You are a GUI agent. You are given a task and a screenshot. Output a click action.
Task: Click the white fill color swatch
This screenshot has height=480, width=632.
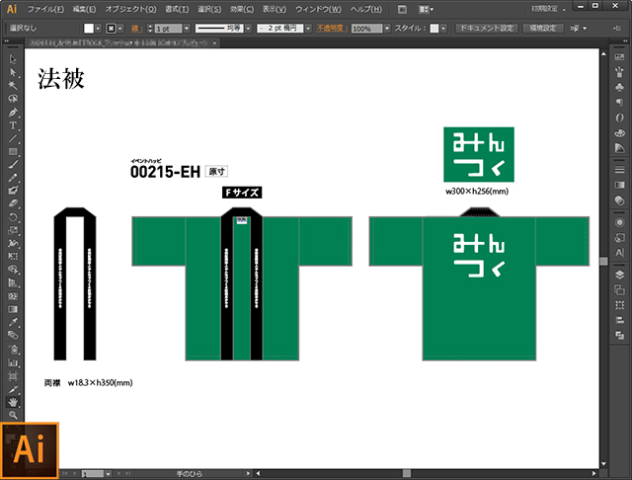tap(89, 29)
